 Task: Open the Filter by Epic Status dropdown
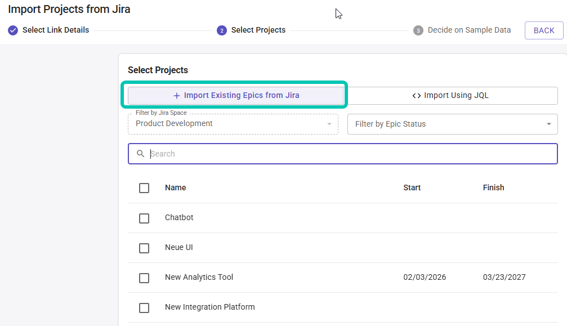[452, 124]
